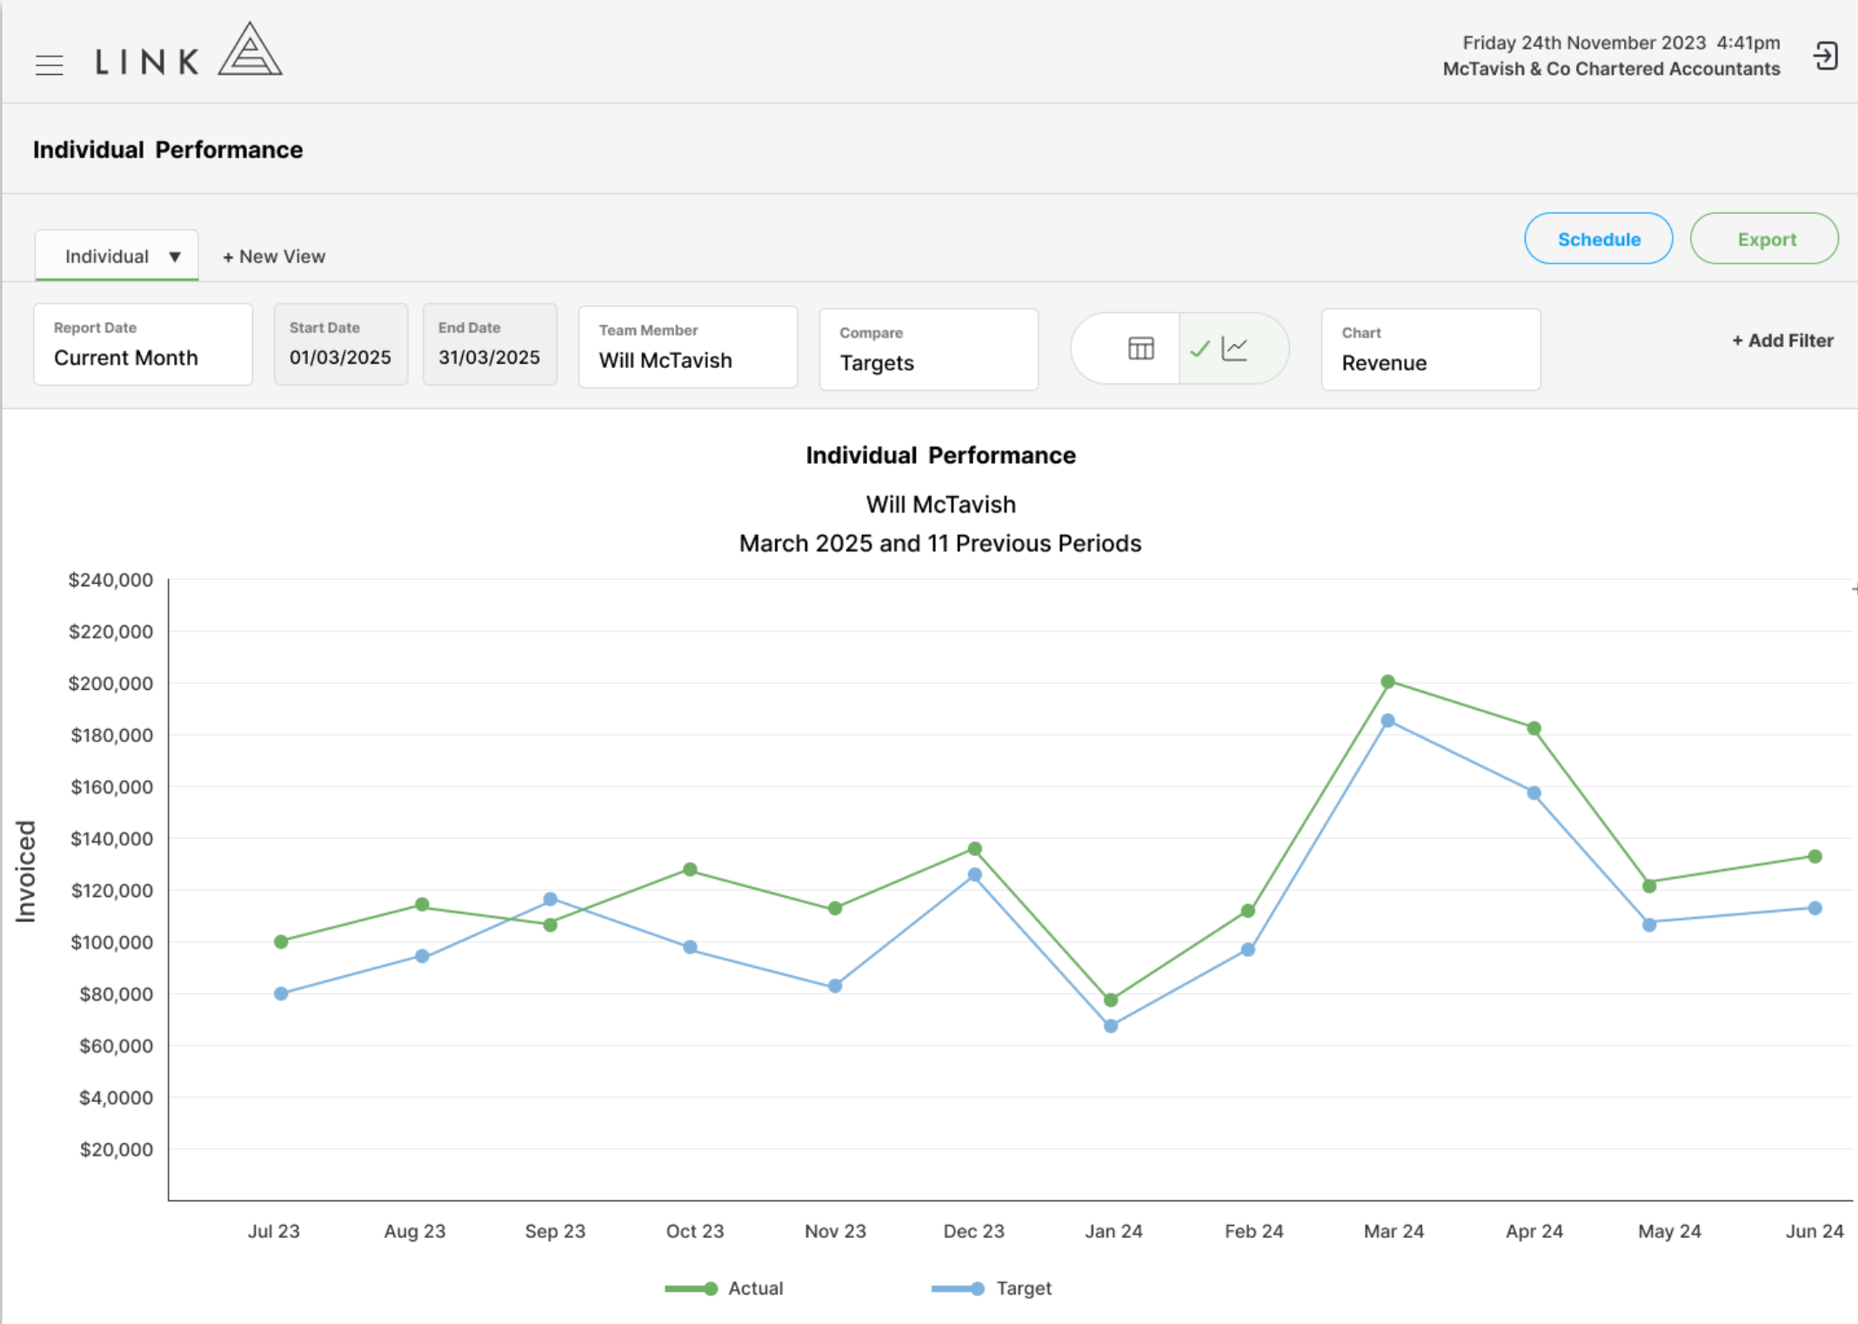
Task: Open Team Member Will McTavish dropdown
Action: (x=688, y=347)
